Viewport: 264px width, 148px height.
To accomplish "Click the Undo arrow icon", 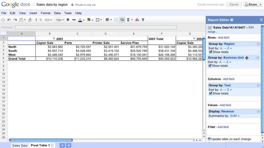I will (x=9, y=20).
